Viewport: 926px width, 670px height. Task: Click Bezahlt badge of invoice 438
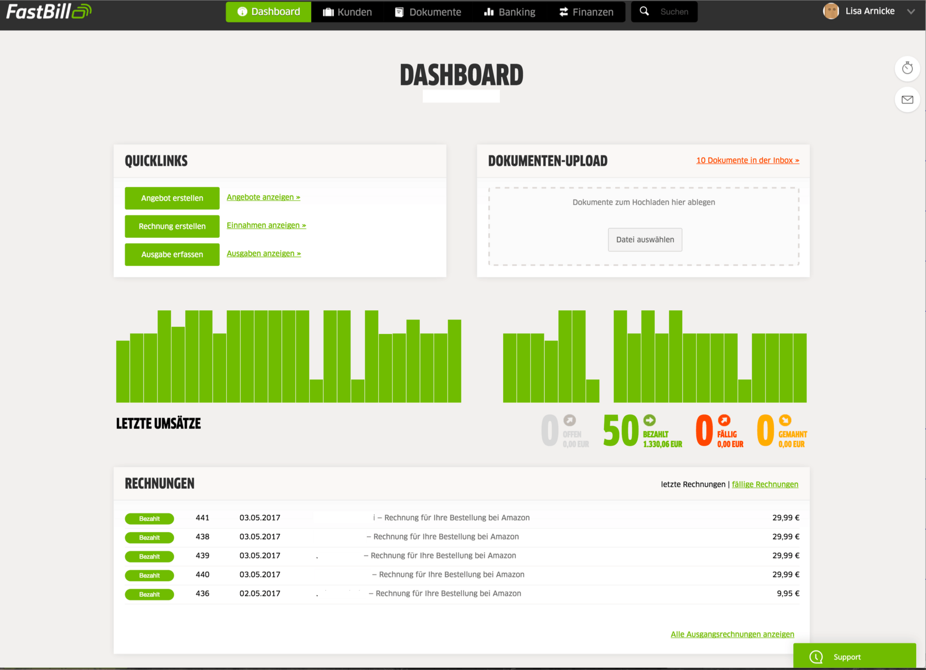click(x=149, y=538)
